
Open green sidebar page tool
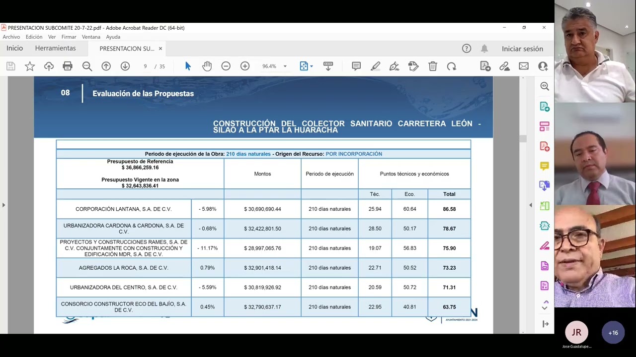pos(545,206)
